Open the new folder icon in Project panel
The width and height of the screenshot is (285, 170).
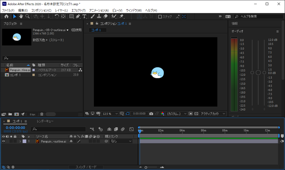10,114
